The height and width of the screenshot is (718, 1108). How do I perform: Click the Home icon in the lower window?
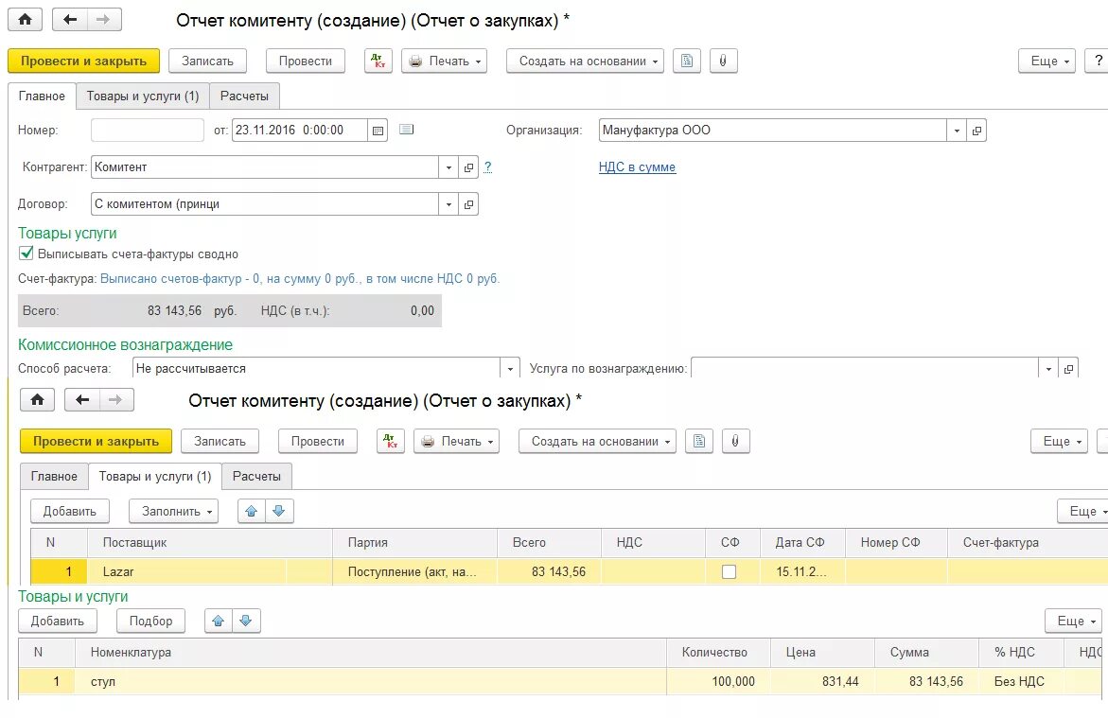coord(38,400)
